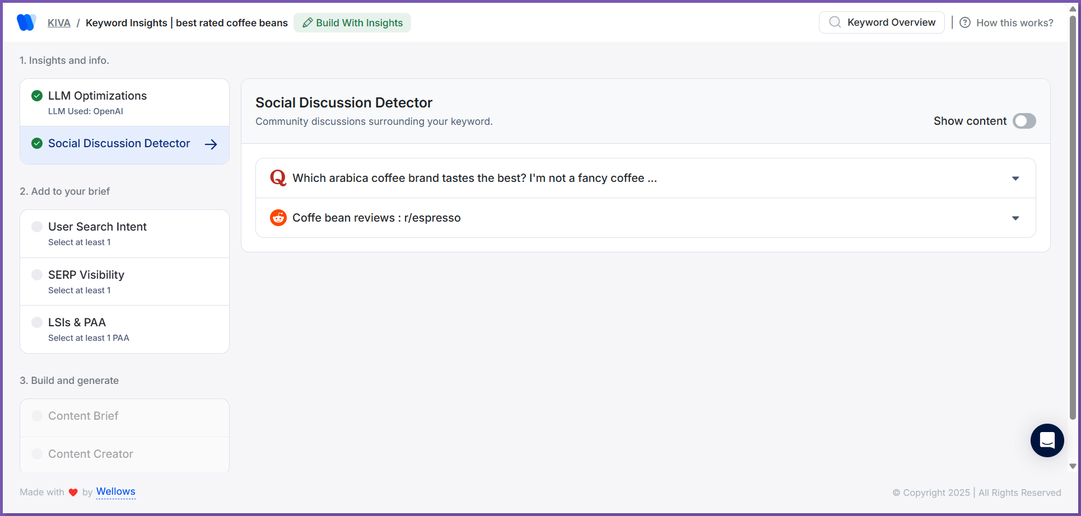Click the Build With Insights button
The image size is (1081, 516).
pyautogui.click(x=352, y=22)
